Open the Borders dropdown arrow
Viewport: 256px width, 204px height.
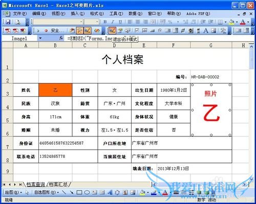coord(226,22)
